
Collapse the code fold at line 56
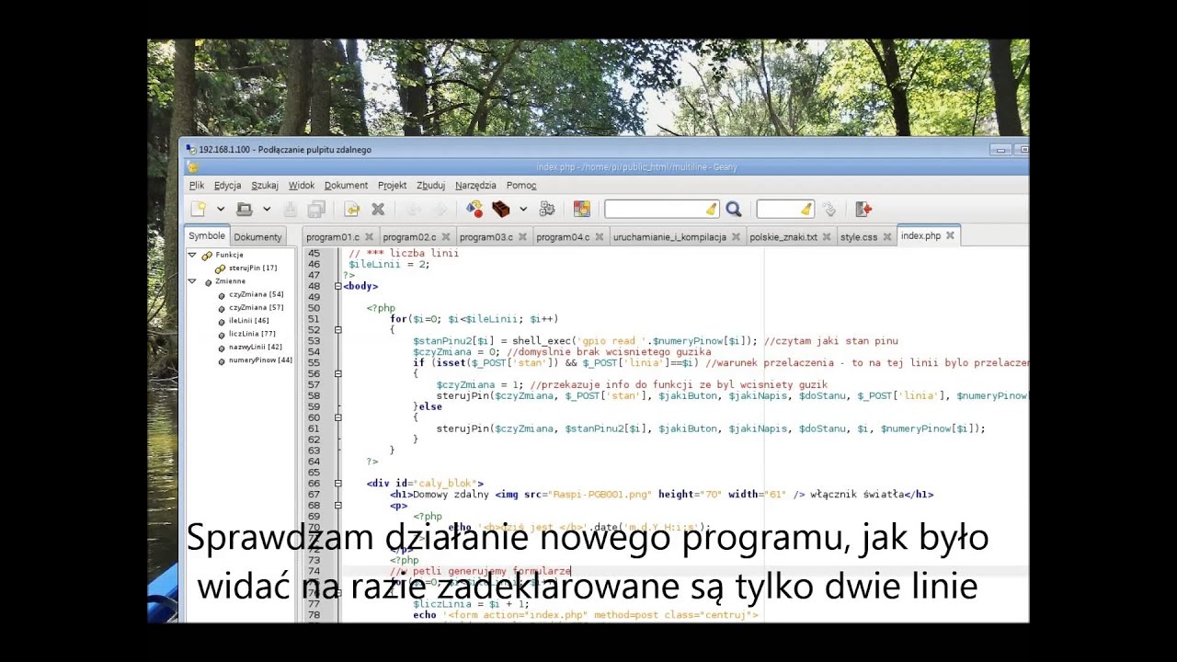pos(338,374)
